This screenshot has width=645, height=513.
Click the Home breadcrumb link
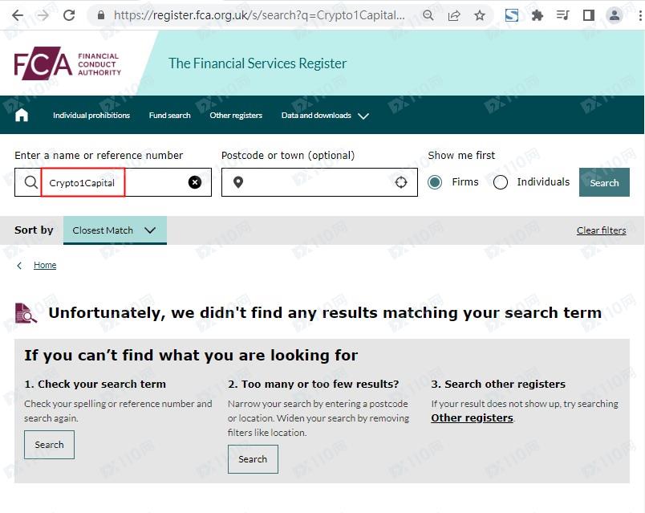pyautogui.click(x=45, y=265)
